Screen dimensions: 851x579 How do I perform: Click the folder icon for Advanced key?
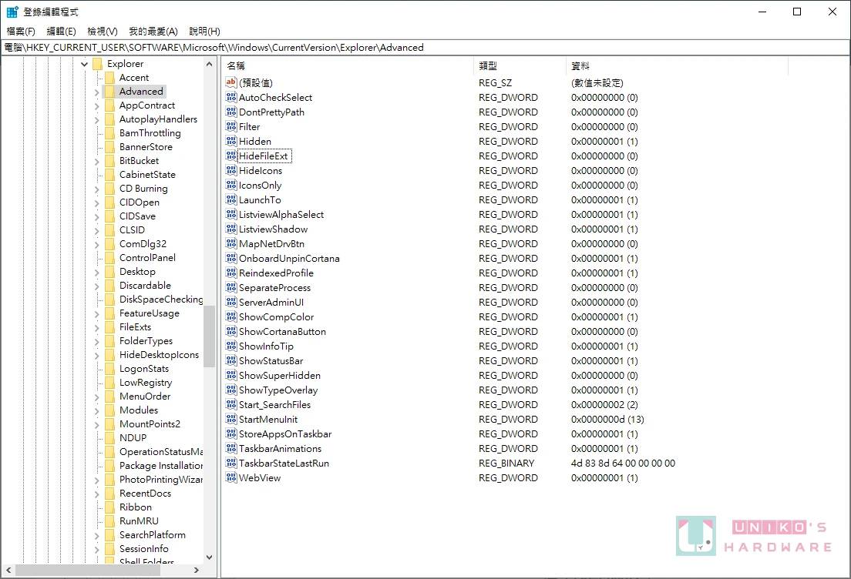coord(109,92)
